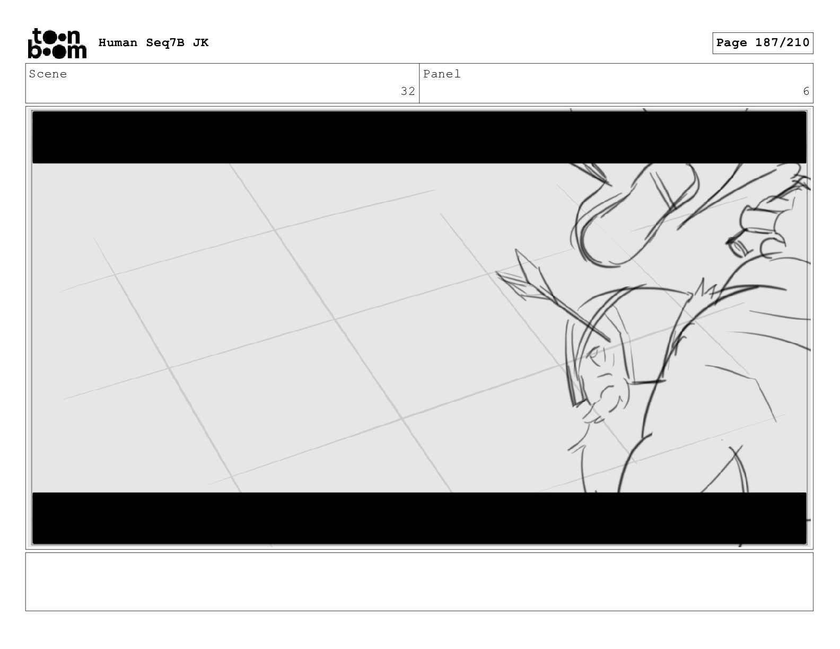Viewport: 840px width, 649px height.
Task: Click the empty notes box below the panel
Action: point(419,582)
